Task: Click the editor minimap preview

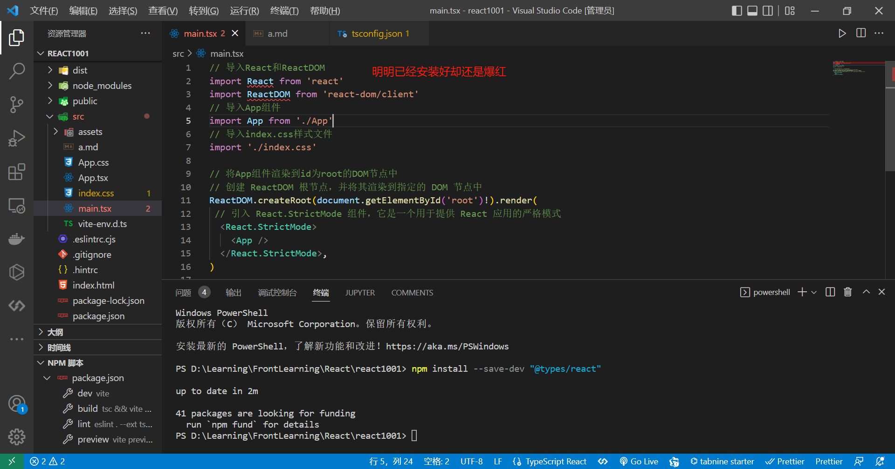Action: pyautogui.click(x=858, y=68)
